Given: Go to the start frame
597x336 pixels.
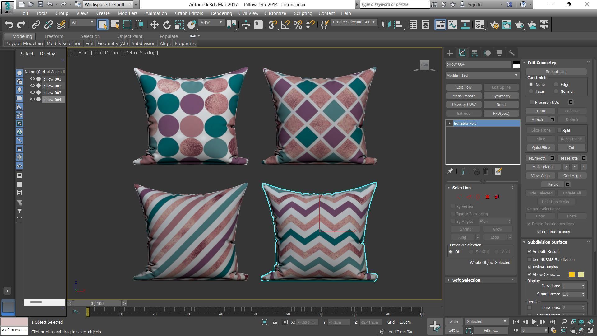Looking at the screenshot, I should 516,322.
